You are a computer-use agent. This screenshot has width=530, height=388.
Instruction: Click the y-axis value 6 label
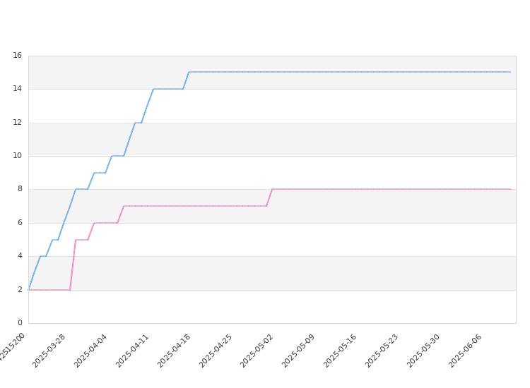[20, 223]
